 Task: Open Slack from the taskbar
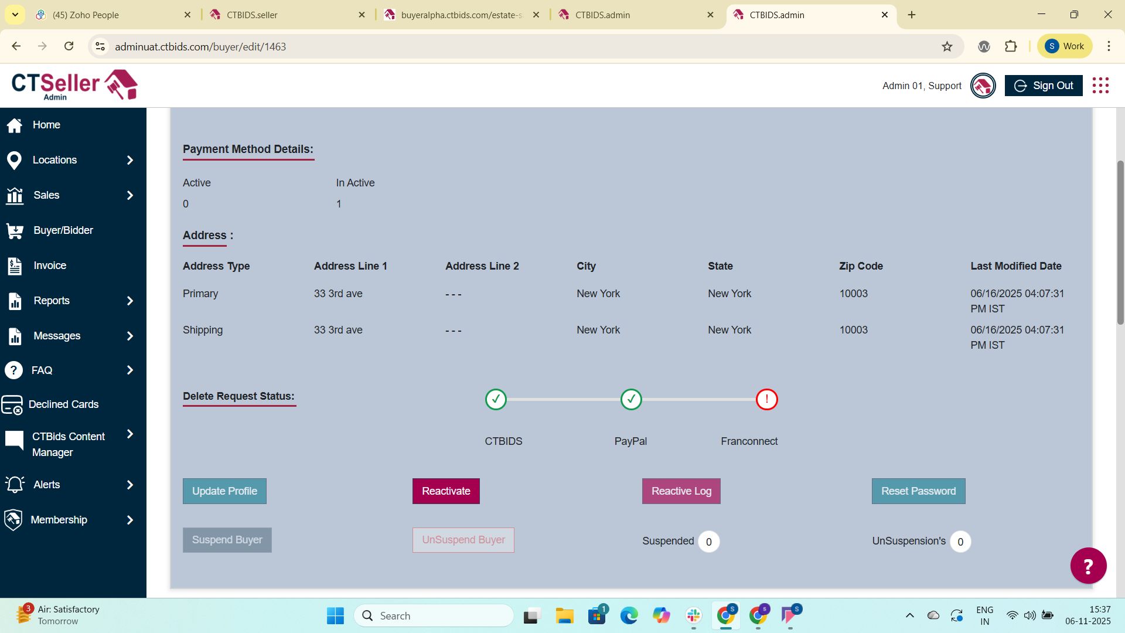[693, 615]
